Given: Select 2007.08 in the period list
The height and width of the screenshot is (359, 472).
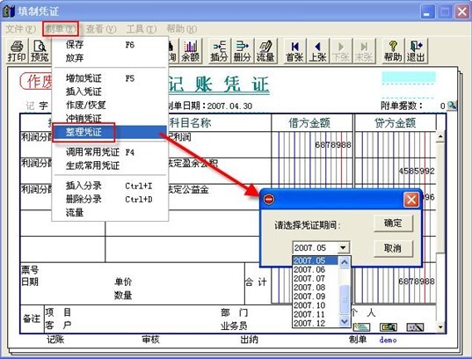Looking at the screenshot, I should coord(309,287).
